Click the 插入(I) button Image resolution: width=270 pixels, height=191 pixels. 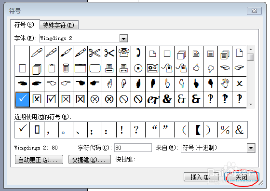tap(202, 177)
